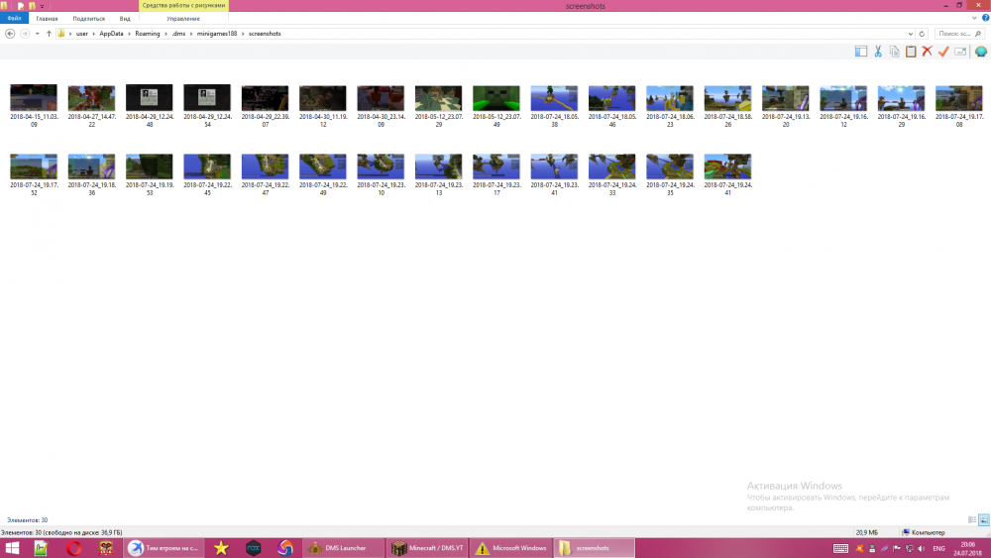Open the Quick Access Toolbar customize dropdown
The width and height of the screenshot is (991, 558).
(43, 6)
